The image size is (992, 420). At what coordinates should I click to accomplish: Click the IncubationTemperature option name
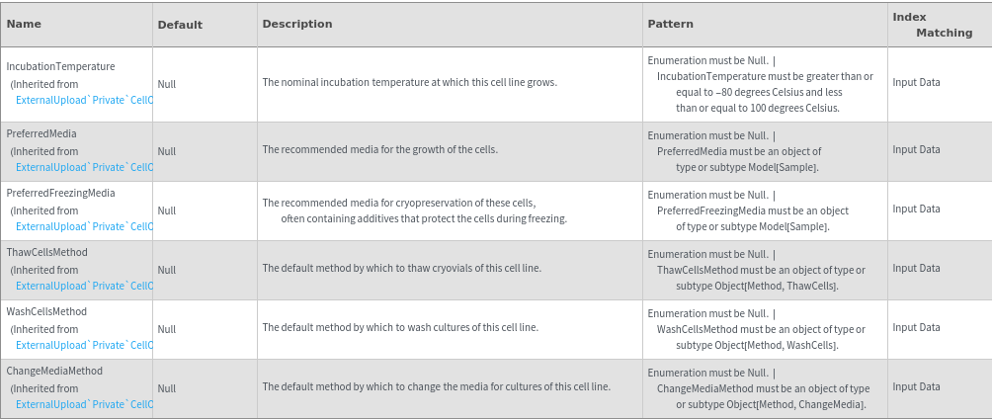pyautogui.click(x=60, y=66)
